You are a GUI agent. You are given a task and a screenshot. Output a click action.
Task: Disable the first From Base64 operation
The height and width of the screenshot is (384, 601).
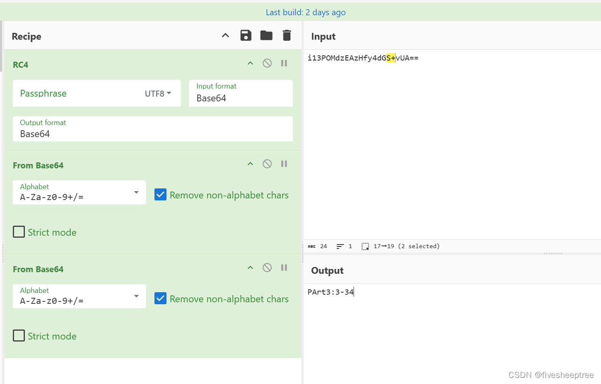[x=267, y=163]
